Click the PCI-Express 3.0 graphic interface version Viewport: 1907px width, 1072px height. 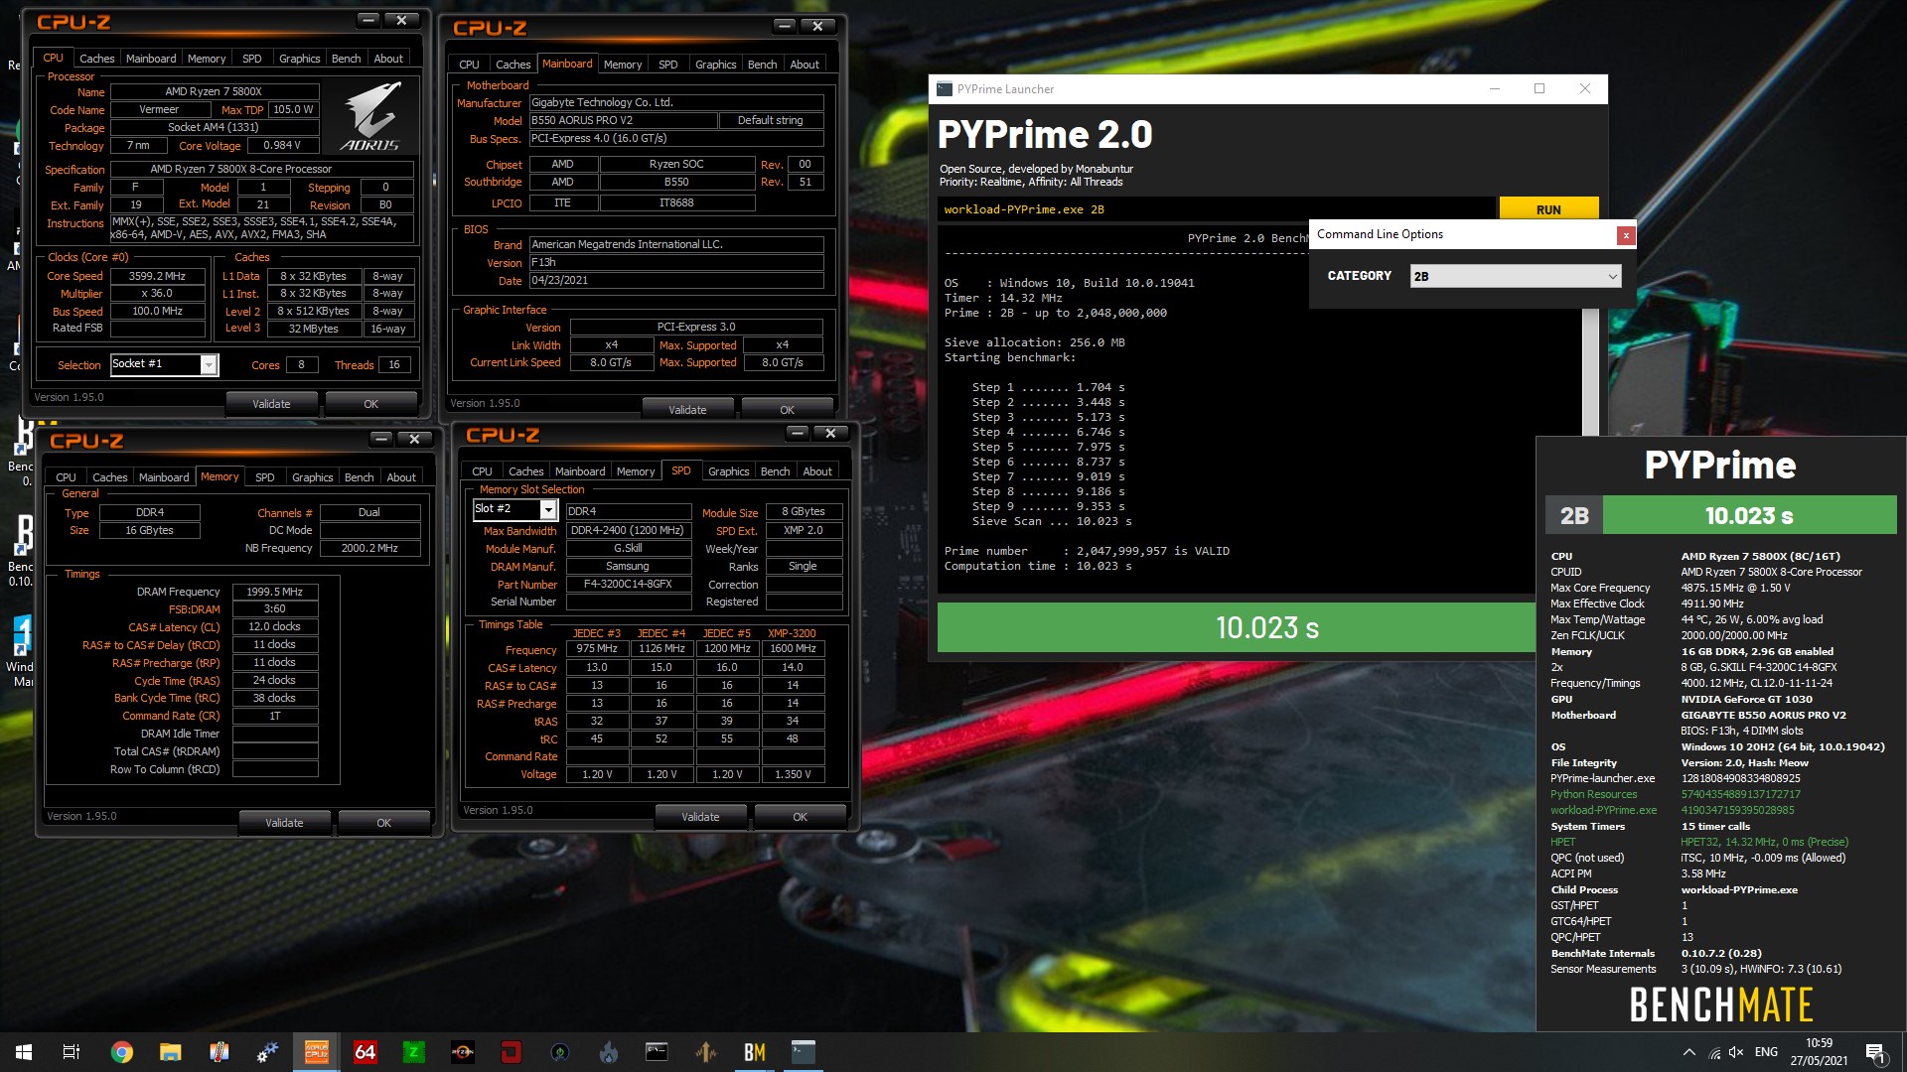click(x=696, y=327)
